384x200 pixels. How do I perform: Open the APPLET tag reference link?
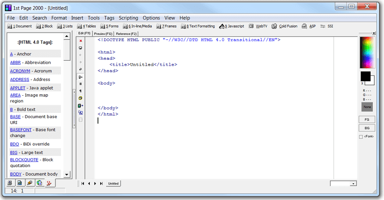(x=18, y=88)
